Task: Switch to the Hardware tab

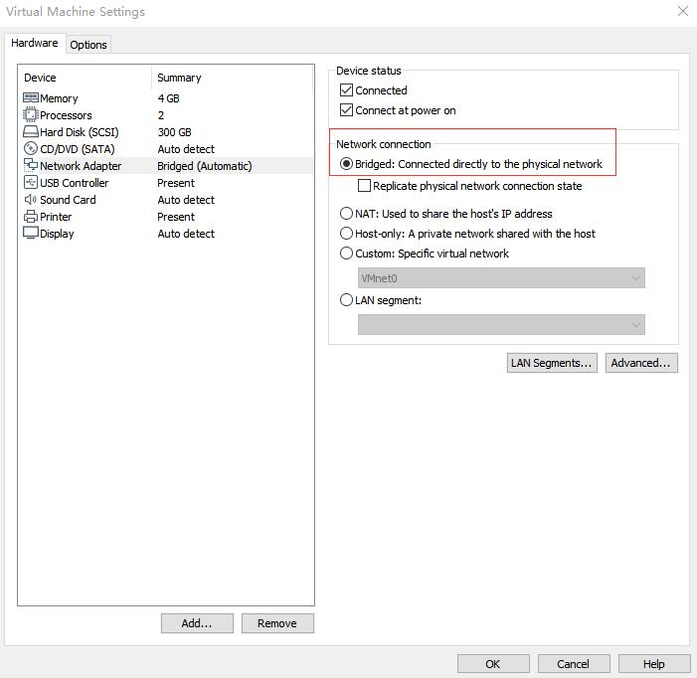Action: pyautogui.click(x=35, y=43)
